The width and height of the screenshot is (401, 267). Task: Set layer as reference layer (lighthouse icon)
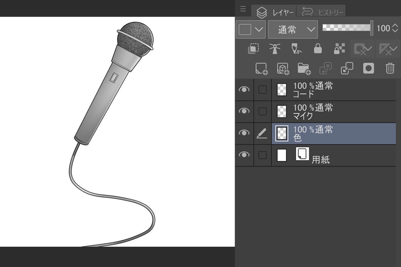pos(275,49)
